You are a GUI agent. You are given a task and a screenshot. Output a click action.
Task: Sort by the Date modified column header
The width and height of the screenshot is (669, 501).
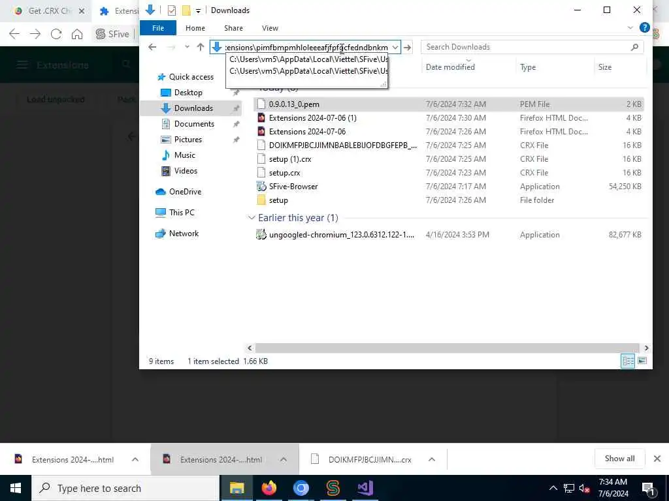[450, 67]
